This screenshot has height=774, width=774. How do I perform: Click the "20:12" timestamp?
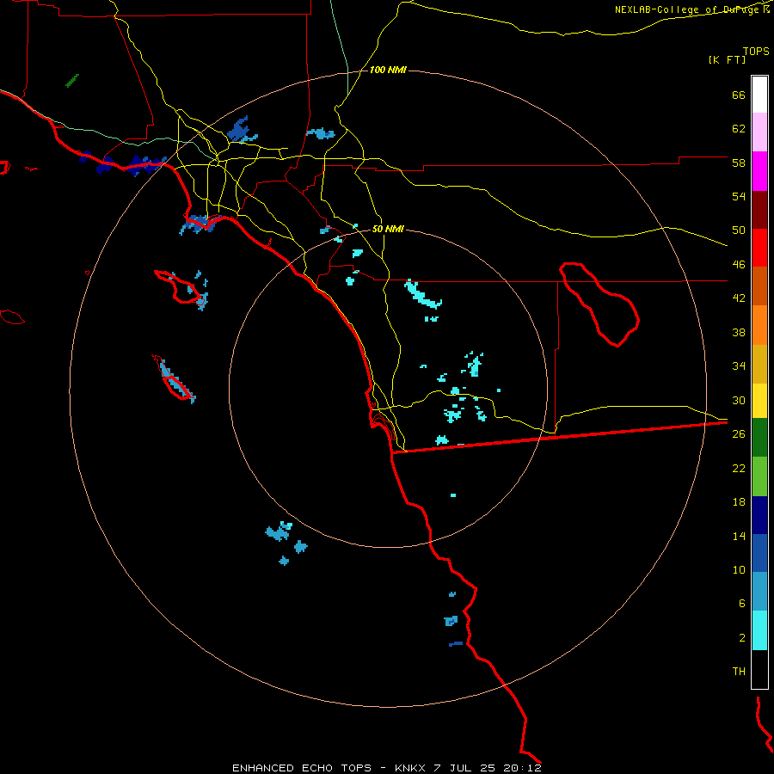522,768
